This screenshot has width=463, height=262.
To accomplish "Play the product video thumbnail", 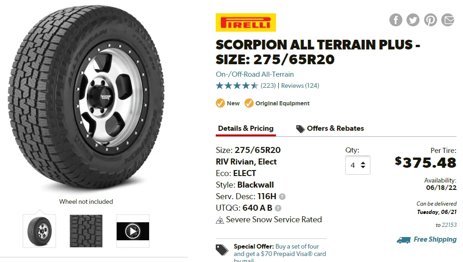I will click(x=133, y=231).
